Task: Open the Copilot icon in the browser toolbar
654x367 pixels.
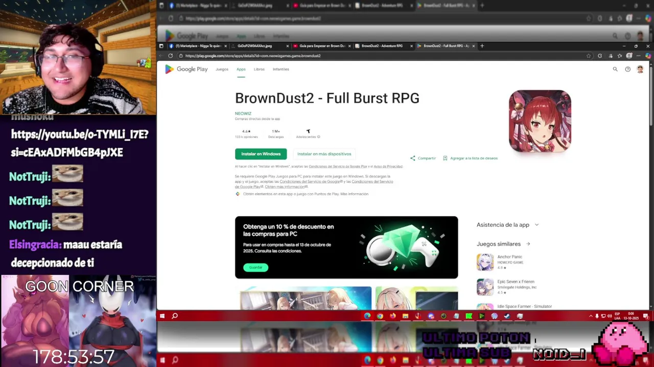Action: click(x=648, y=56)
